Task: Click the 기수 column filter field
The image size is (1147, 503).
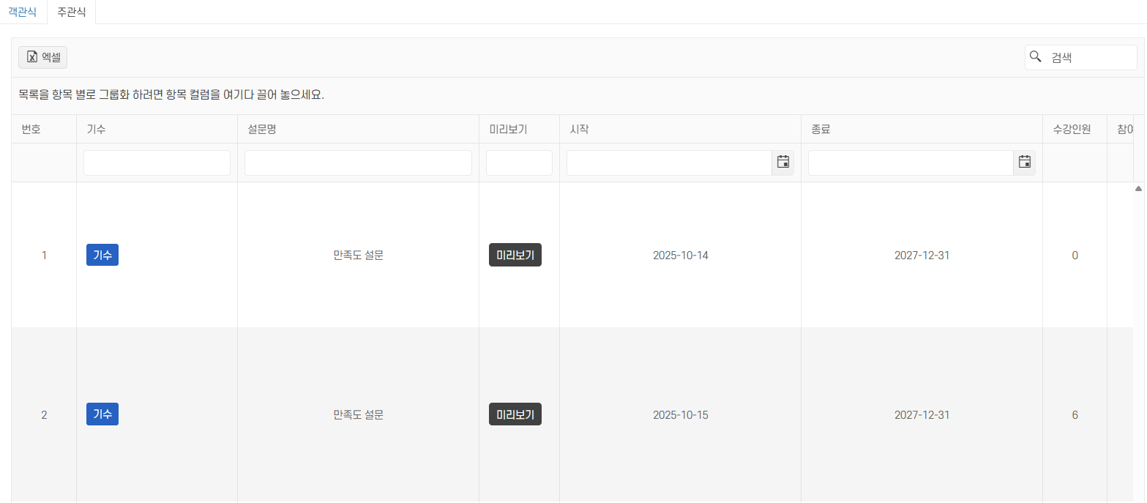Action: (157, 163)
